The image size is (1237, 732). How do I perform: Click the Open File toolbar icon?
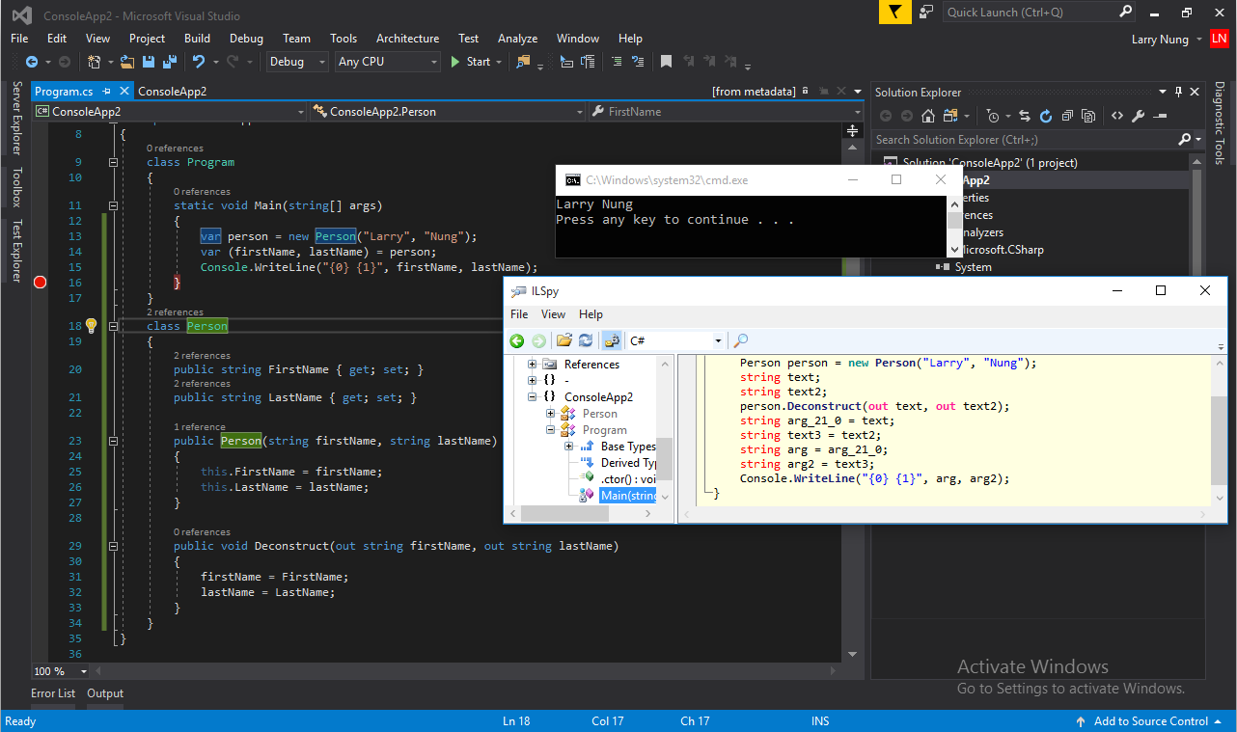(127, 62)
